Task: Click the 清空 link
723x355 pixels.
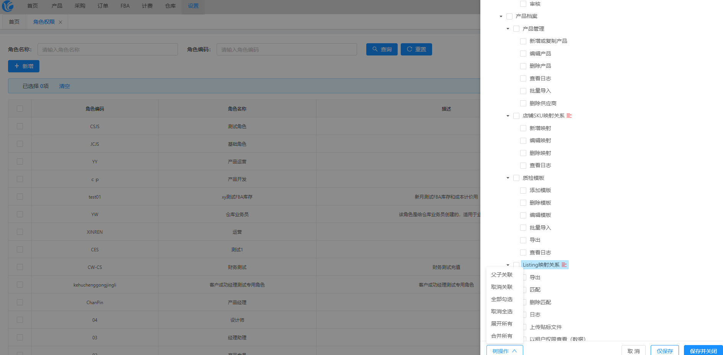Action: [64, 86]
